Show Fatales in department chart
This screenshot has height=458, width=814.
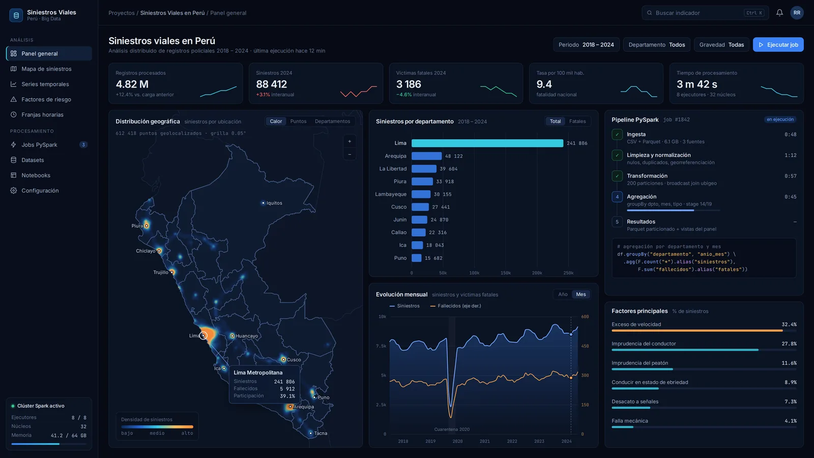coord(577,122)
